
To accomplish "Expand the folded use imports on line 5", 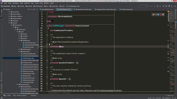I will 47,21.
